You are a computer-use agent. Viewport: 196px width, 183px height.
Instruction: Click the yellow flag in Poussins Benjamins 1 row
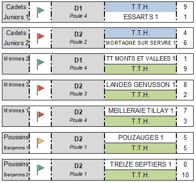(41, 143)
